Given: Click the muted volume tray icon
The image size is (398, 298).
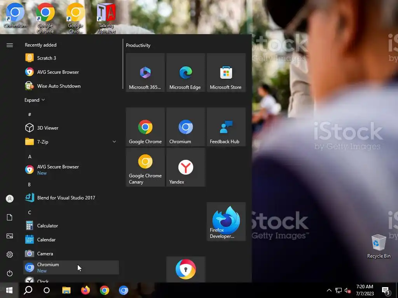Looking at the screenshot, I should click(x=348, y=290).
